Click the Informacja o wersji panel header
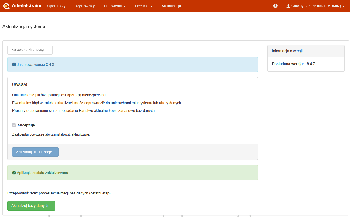This screenshot has height=217, width=350. [x=306, y=51]
